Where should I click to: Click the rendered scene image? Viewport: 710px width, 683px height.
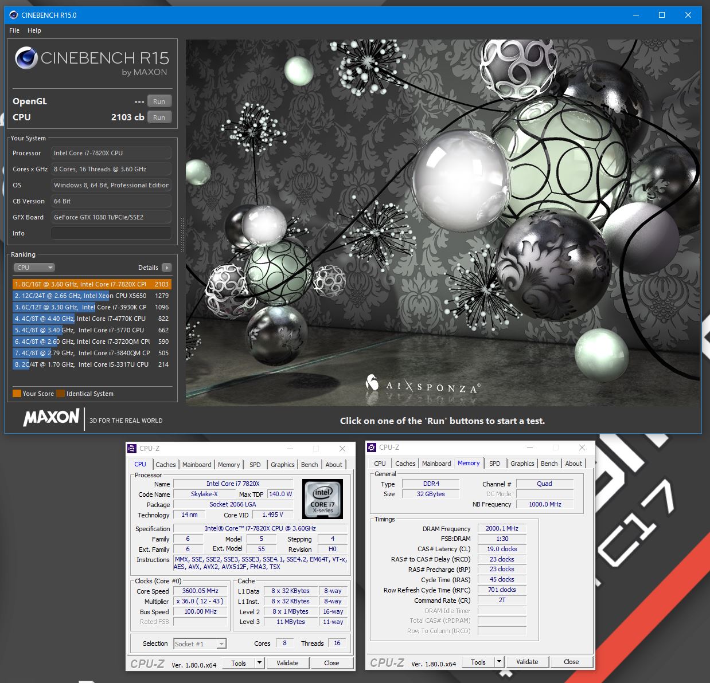[x=442, y=223]
